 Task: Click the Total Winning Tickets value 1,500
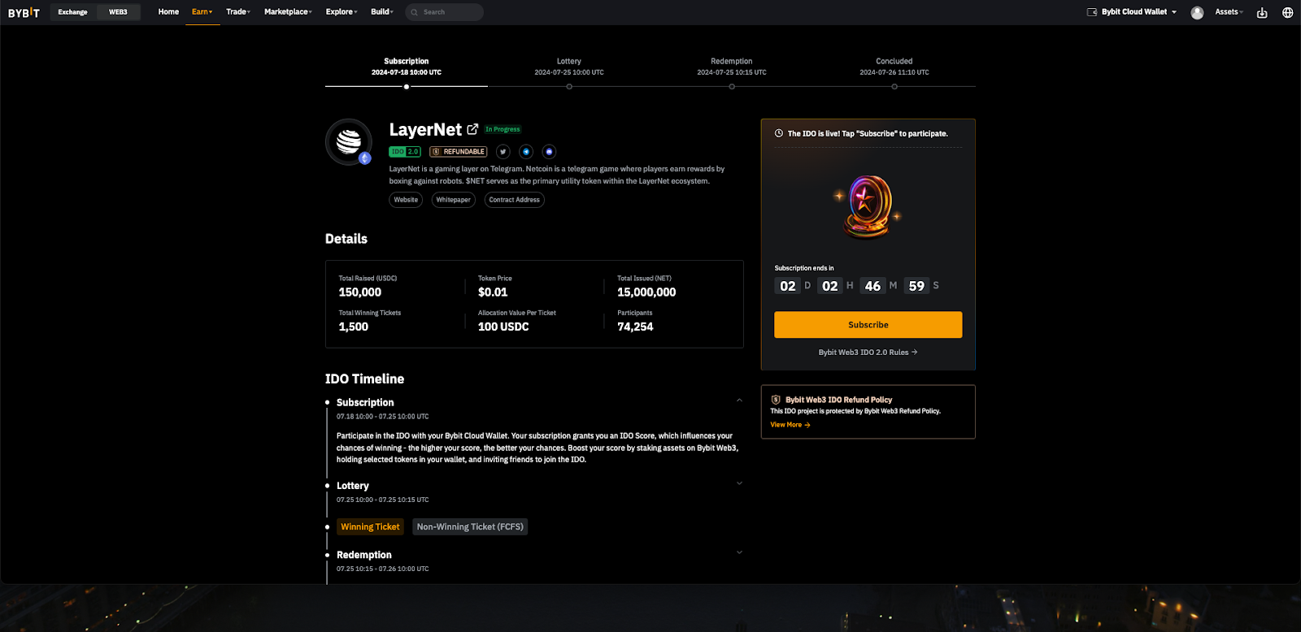tap(354, 327)
